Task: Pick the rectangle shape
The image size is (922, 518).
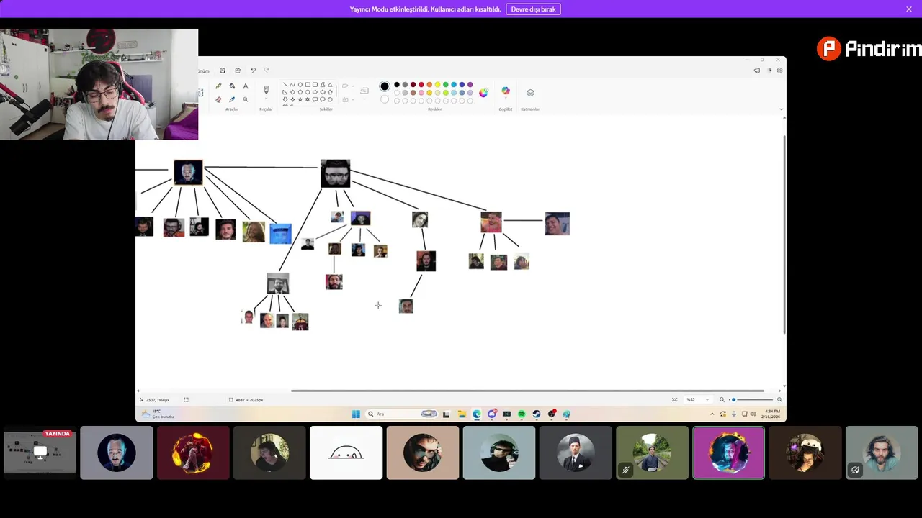Action: pyautogui.click(x=308, y=84)
